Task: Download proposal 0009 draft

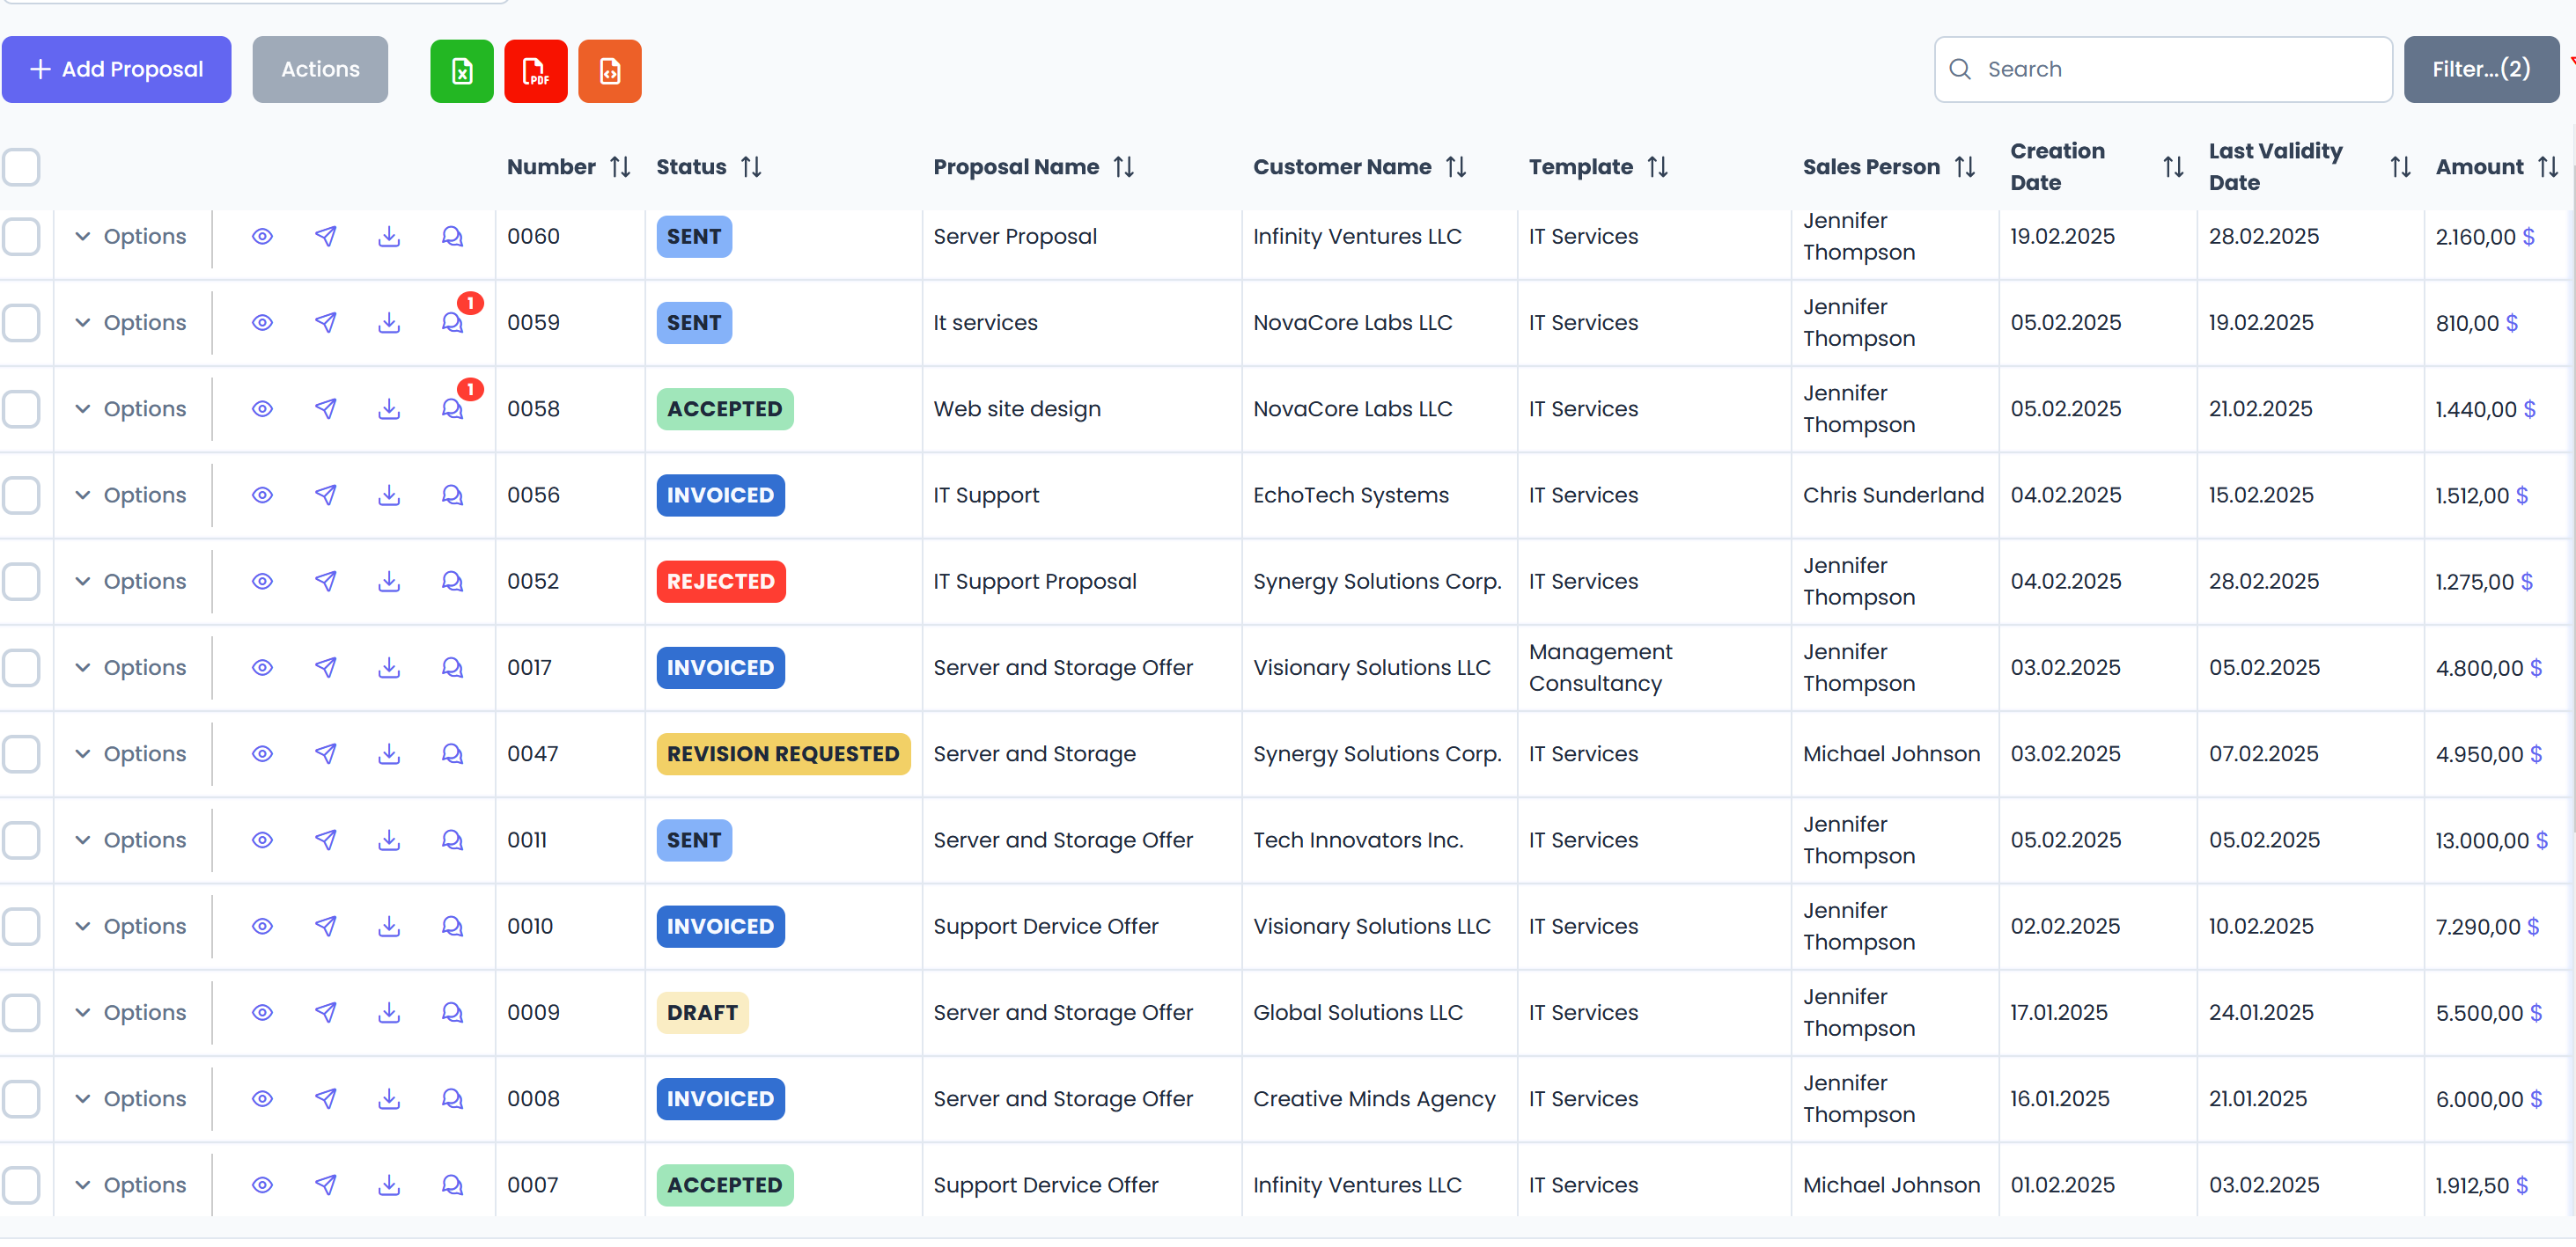Action: (x=389, y=1012)
